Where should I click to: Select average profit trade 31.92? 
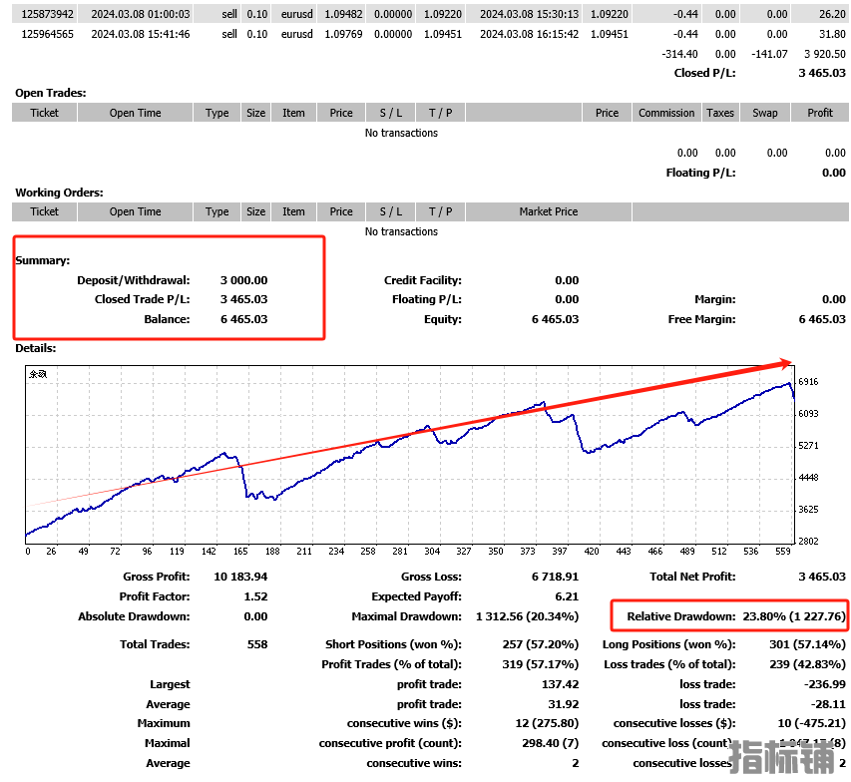pos(564,705)
